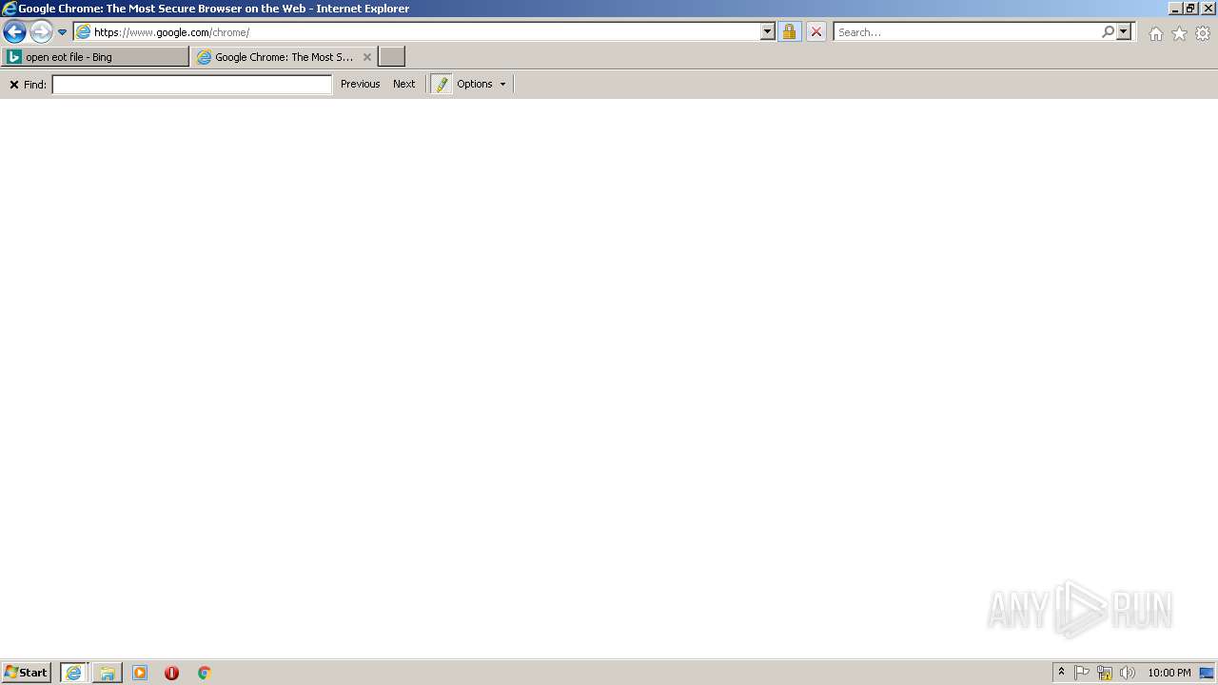Click the 10:00 PM system clock
Viewport: 1218px width, 685px height.
1169,673
